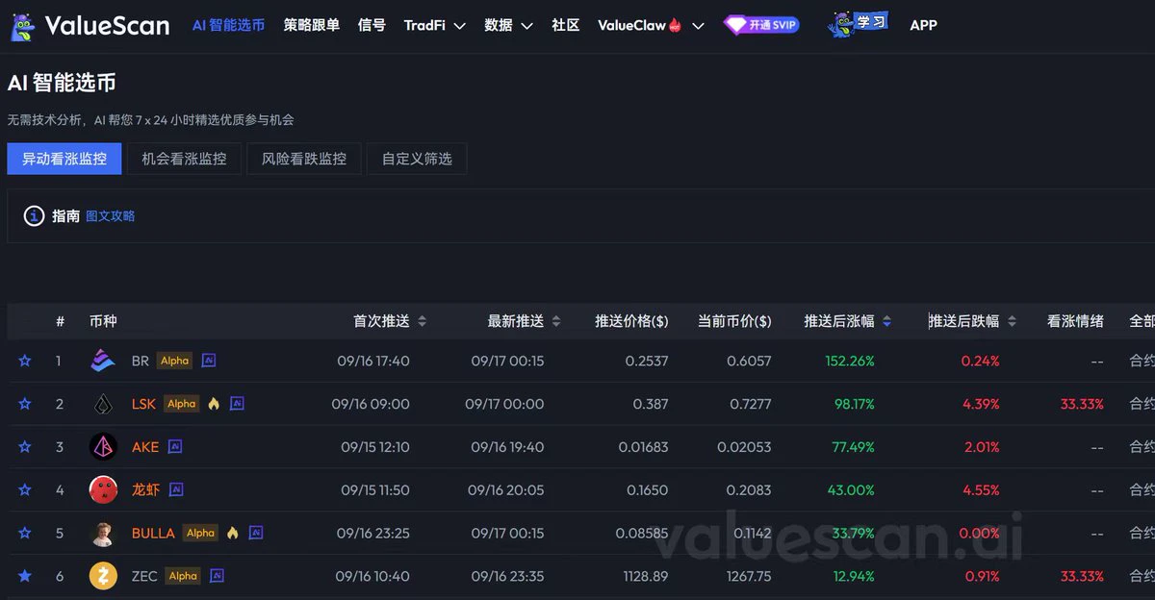Viewport: 1155px width, 600px height.
Task: Click the AI badge beside 龙虾
Action: click(176, 490)
